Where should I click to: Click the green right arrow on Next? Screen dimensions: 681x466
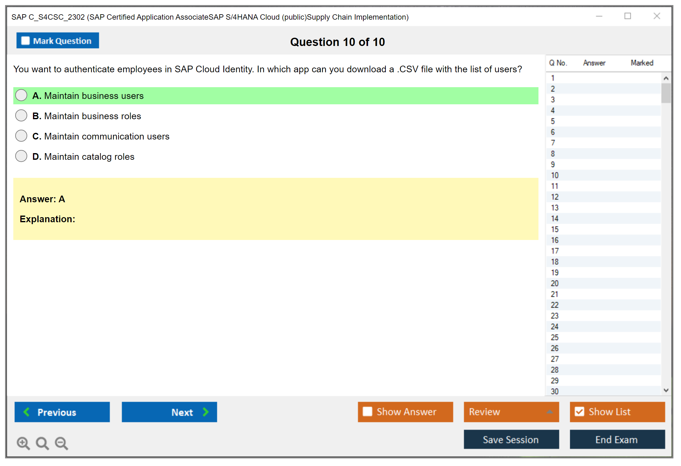(206, 412)
